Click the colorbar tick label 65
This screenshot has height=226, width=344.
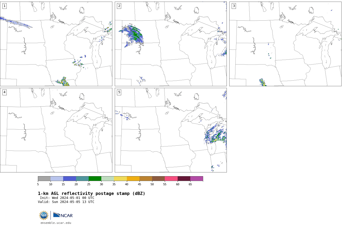(190, 184)
